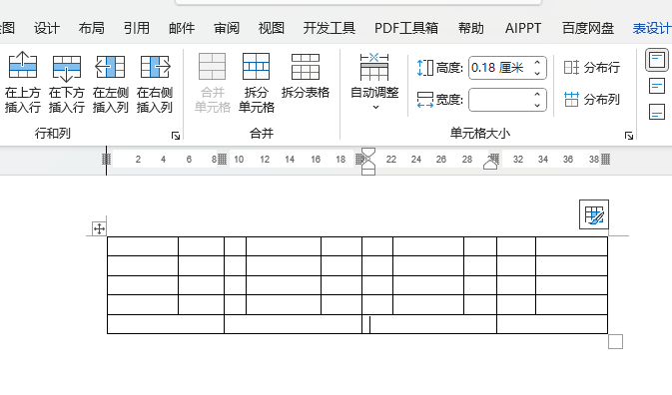Switch to the AIPPT tab
Screen dimensions: 672x395
coord(523,28)
